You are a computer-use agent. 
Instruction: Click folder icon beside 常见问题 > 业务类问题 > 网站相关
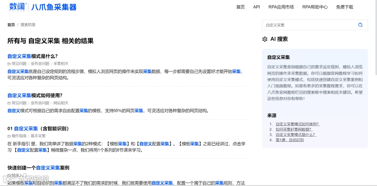click(9, 103)
